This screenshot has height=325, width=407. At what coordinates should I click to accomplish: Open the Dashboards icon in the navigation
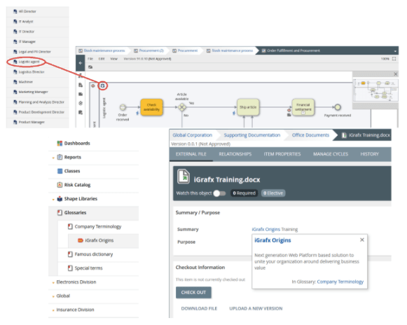[x=60, y=144]
